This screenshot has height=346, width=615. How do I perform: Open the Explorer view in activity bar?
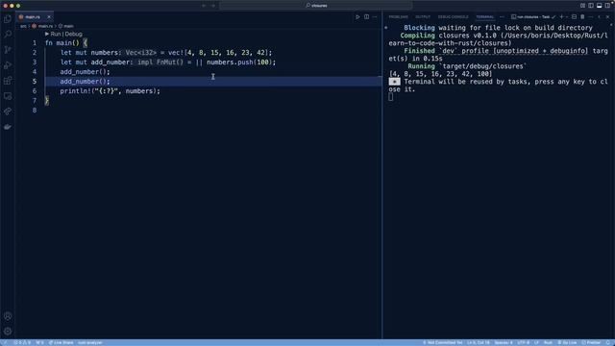8,19
